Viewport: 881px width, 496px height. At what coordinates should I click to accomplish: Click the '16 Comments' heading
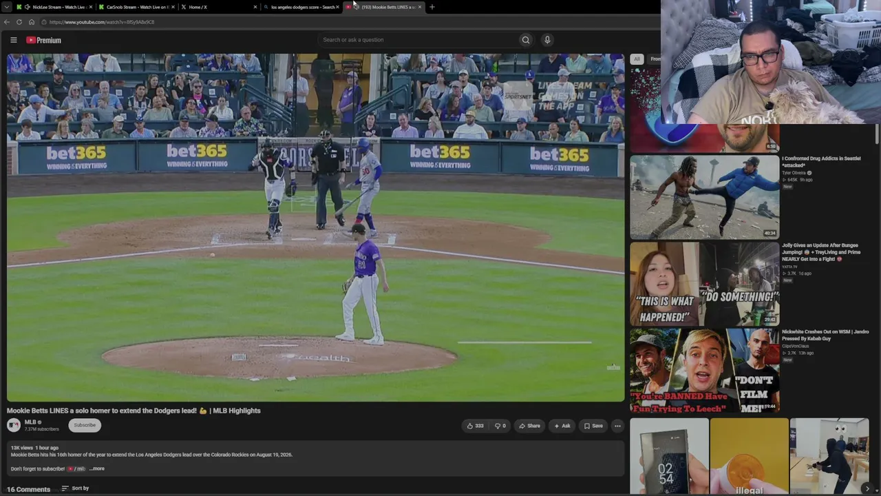click(x=29, y=489)
